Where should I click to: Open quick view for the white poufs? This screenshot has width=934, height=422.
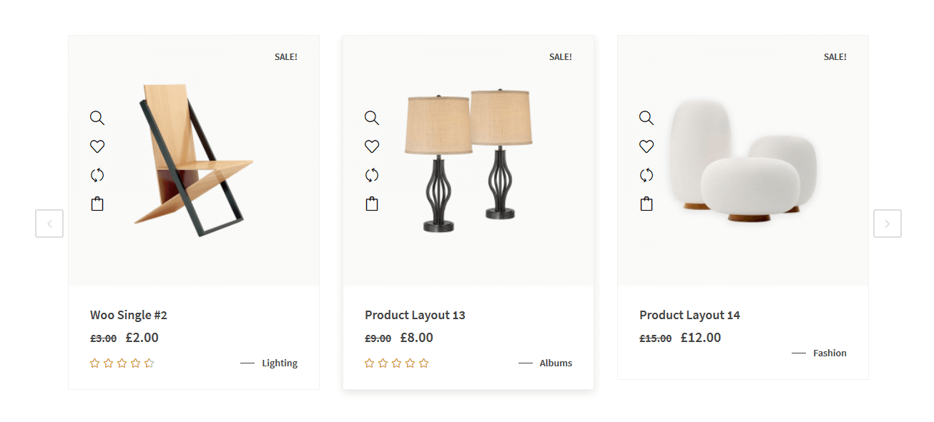[x=647, y=118]
